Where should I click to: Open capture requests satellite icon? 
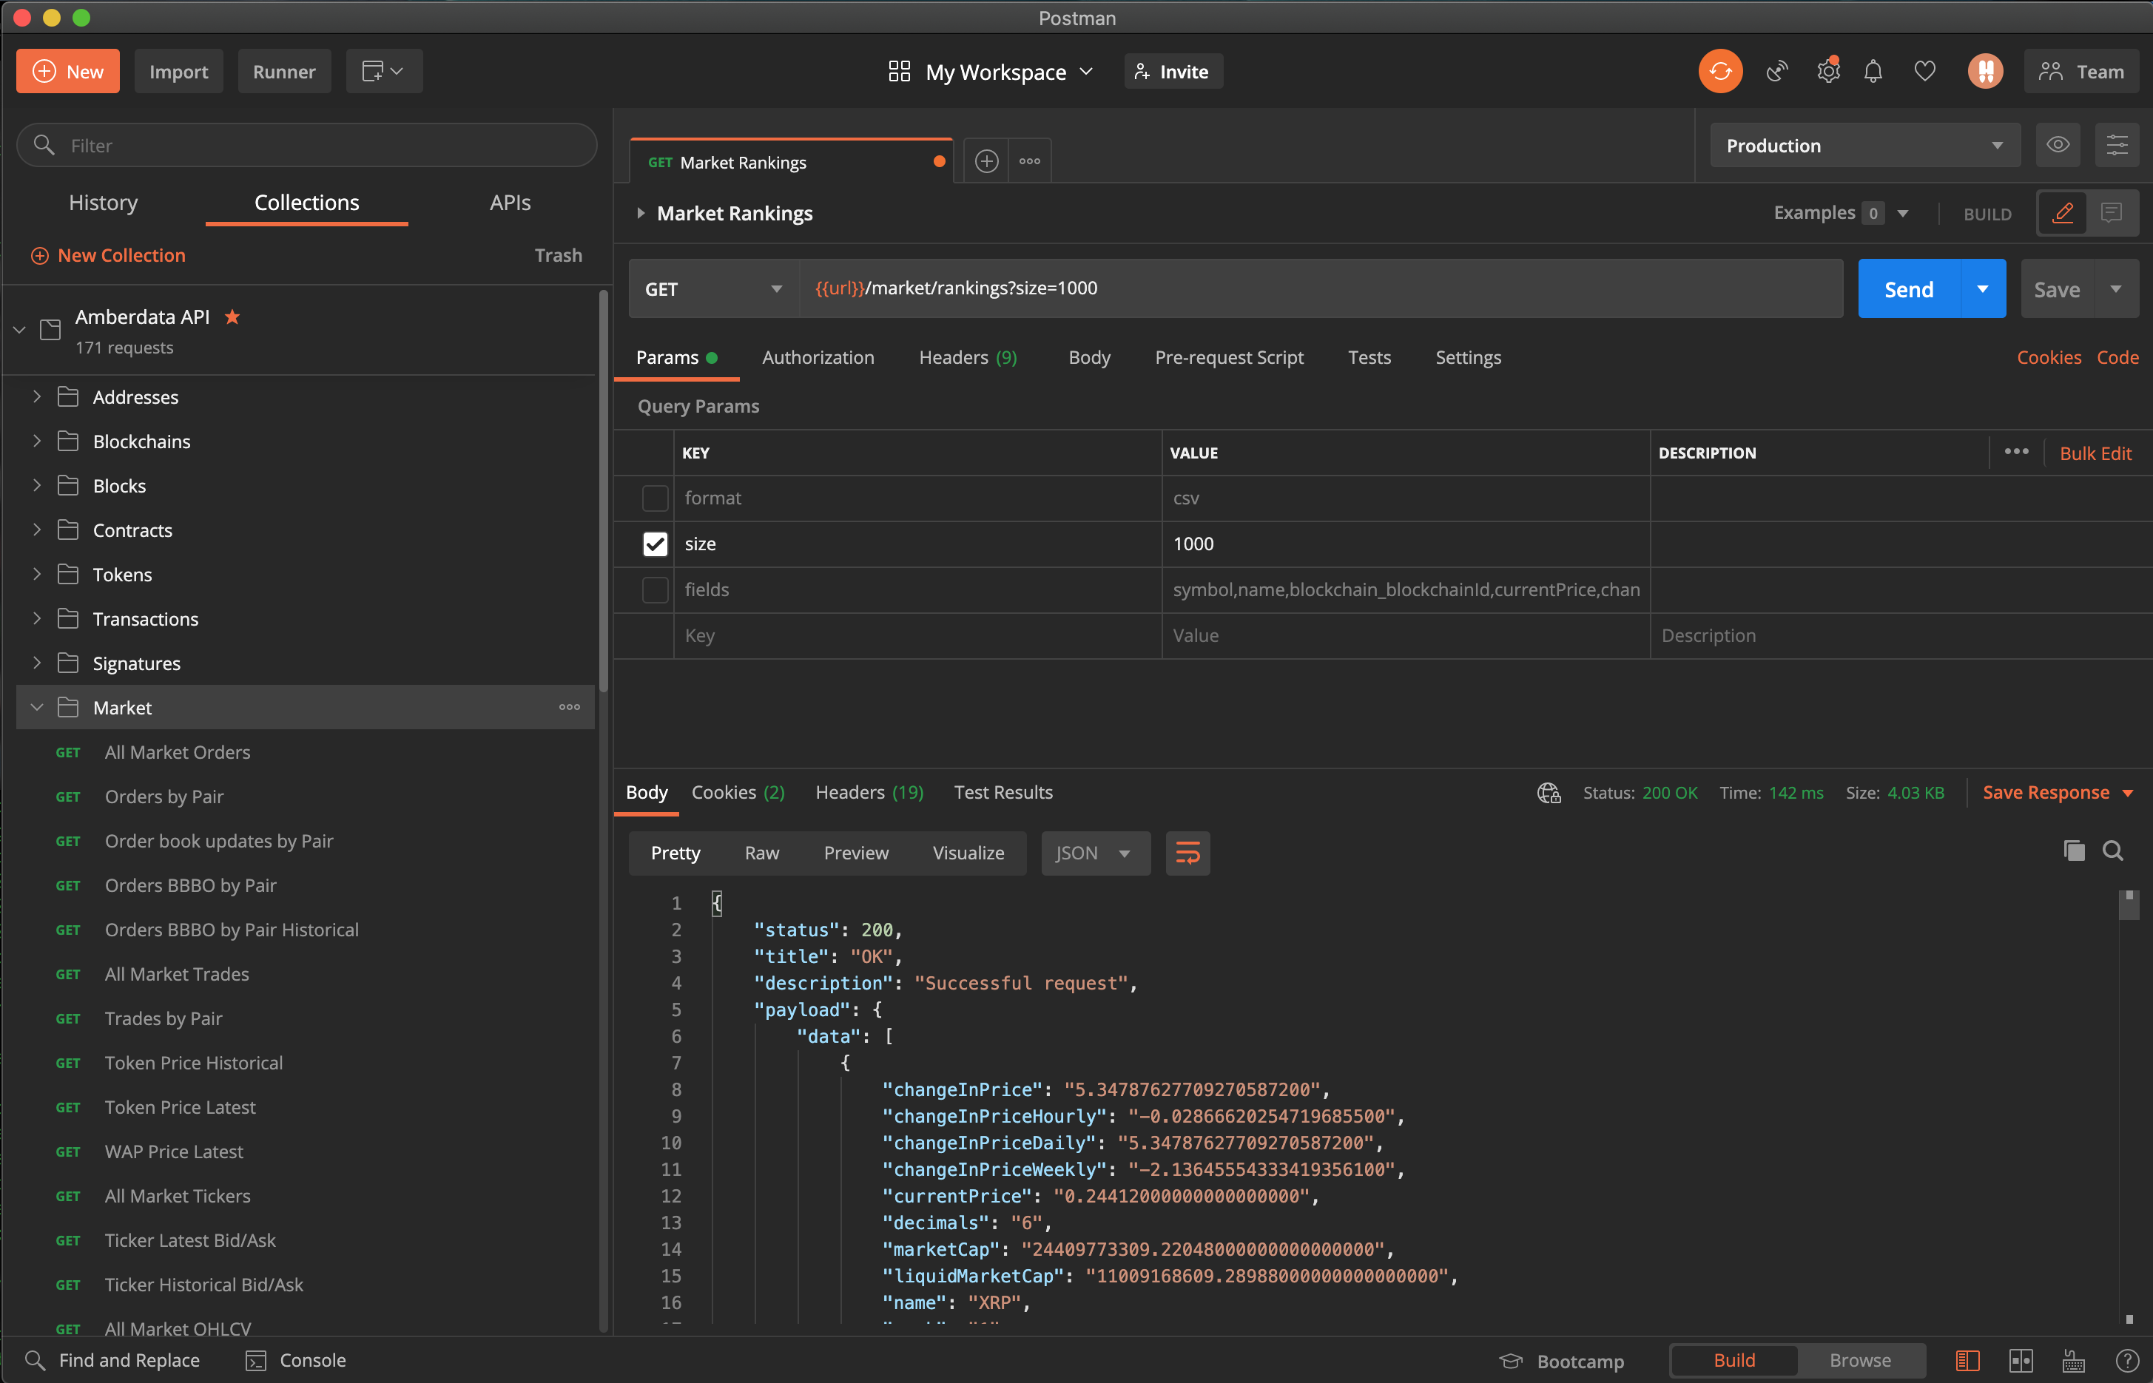coord(1778,71)
